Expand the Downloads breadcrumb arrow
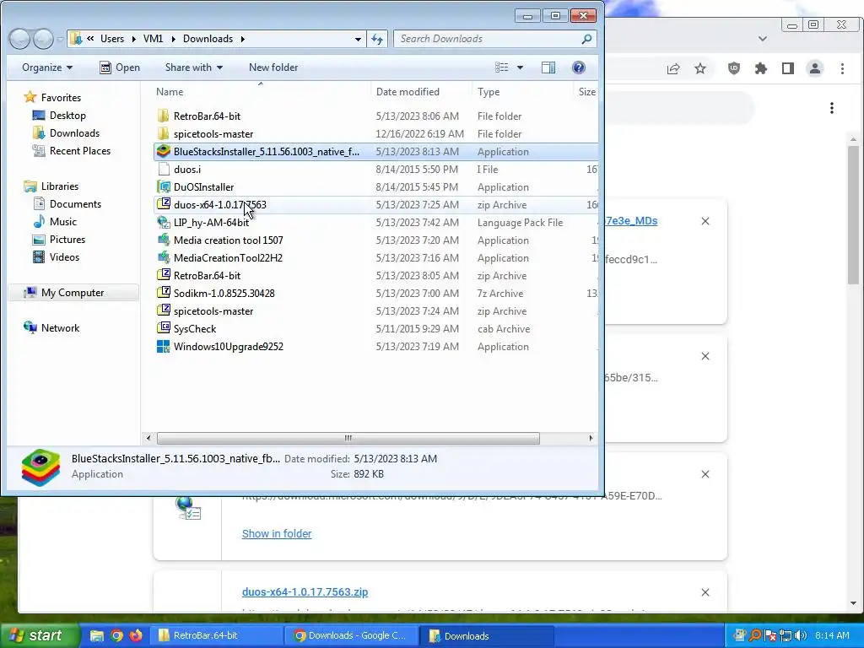Viewport: 864px width, 648px height. (242, 39)
